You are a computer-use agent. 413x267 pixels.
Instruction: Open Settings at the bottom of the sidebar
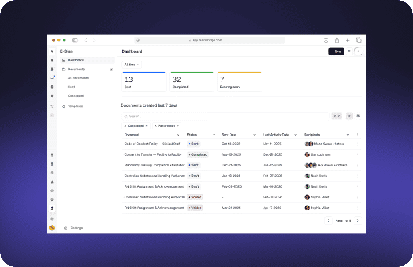click(73, 228)
